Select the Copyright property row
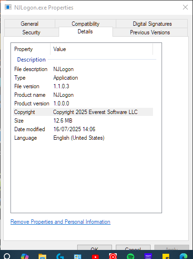 coord(83,112)
